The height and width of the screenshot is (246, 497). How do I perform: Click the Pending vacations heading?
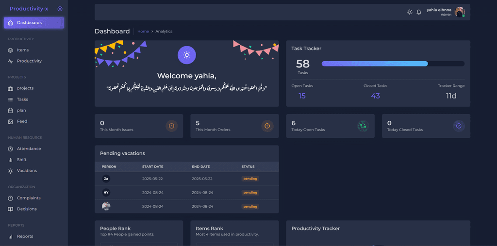pyautogui.click(x=122, y=153)
